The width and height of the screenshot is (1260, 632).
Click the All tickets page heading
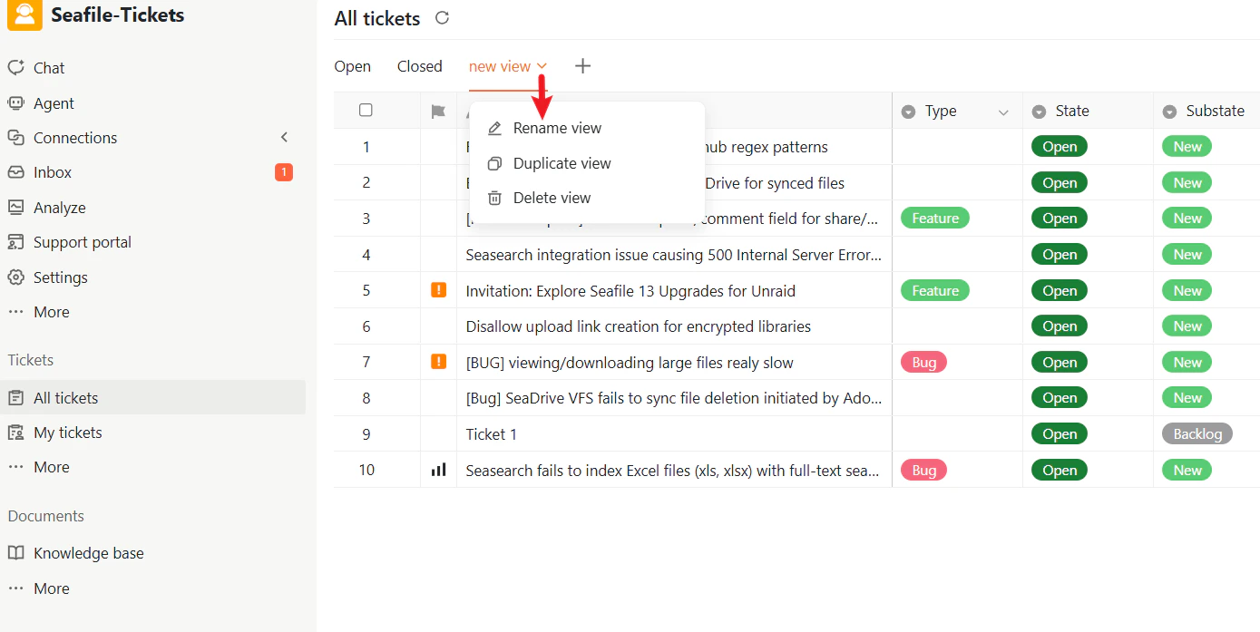click(x=377, y=18)
